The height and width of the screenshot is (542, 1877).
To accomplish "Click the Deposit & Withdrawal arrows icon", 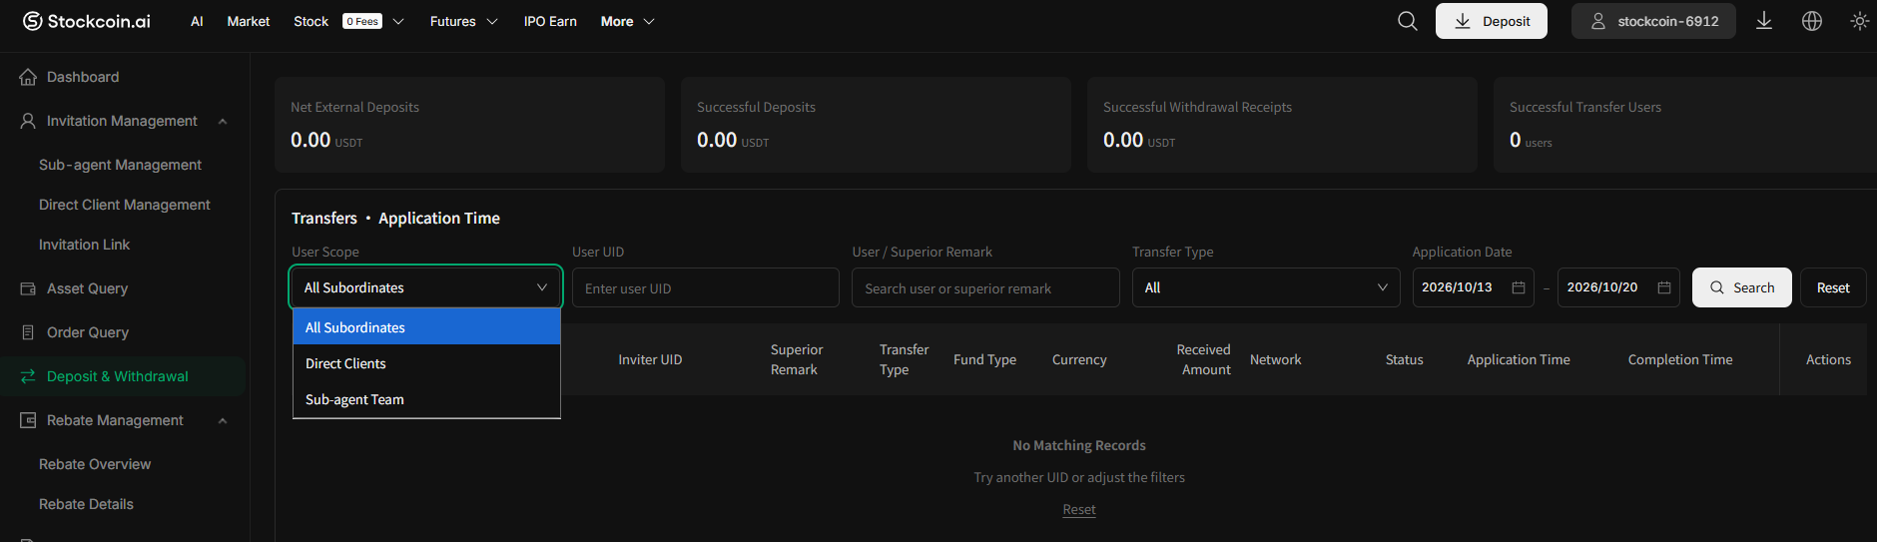I will pyautogui.click(x=28, y=376).
